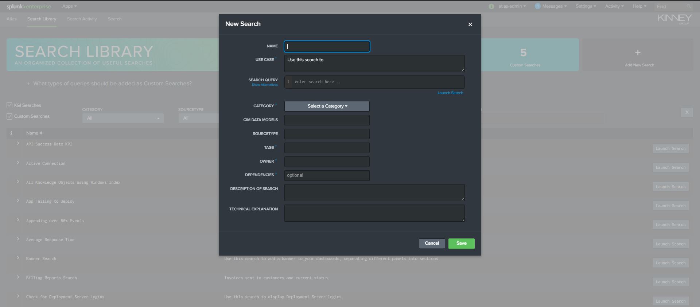The image size is (700, 307).
Task: Expand Billing Reports Search row
Action: tap(18, 277)
